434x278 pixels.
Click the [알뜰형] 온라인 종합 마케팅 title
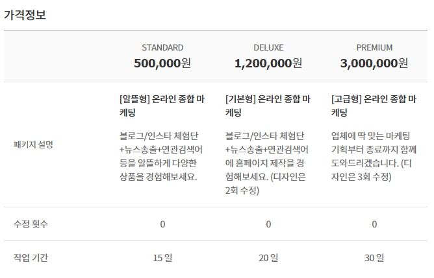coord(162,106)
